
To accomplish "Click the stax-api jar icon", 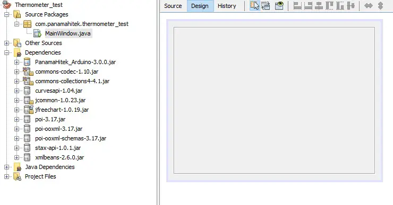I will [27, 148].
